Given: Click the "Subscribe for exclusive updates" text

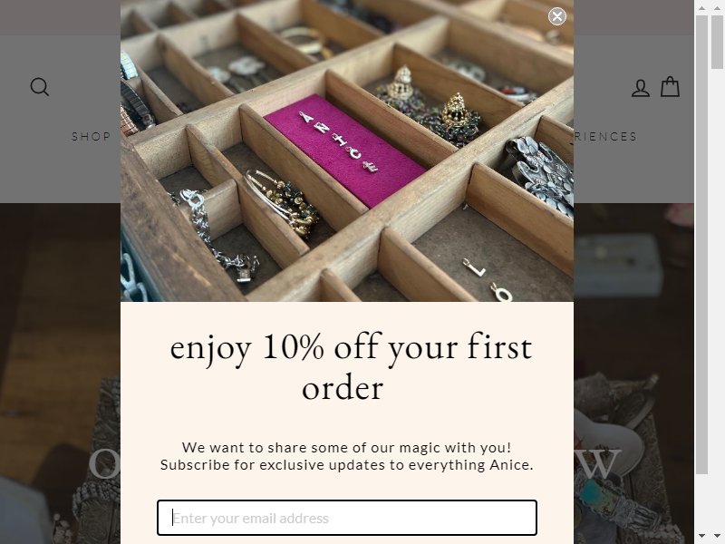Looking at the screenshot, I should point(347,464).
